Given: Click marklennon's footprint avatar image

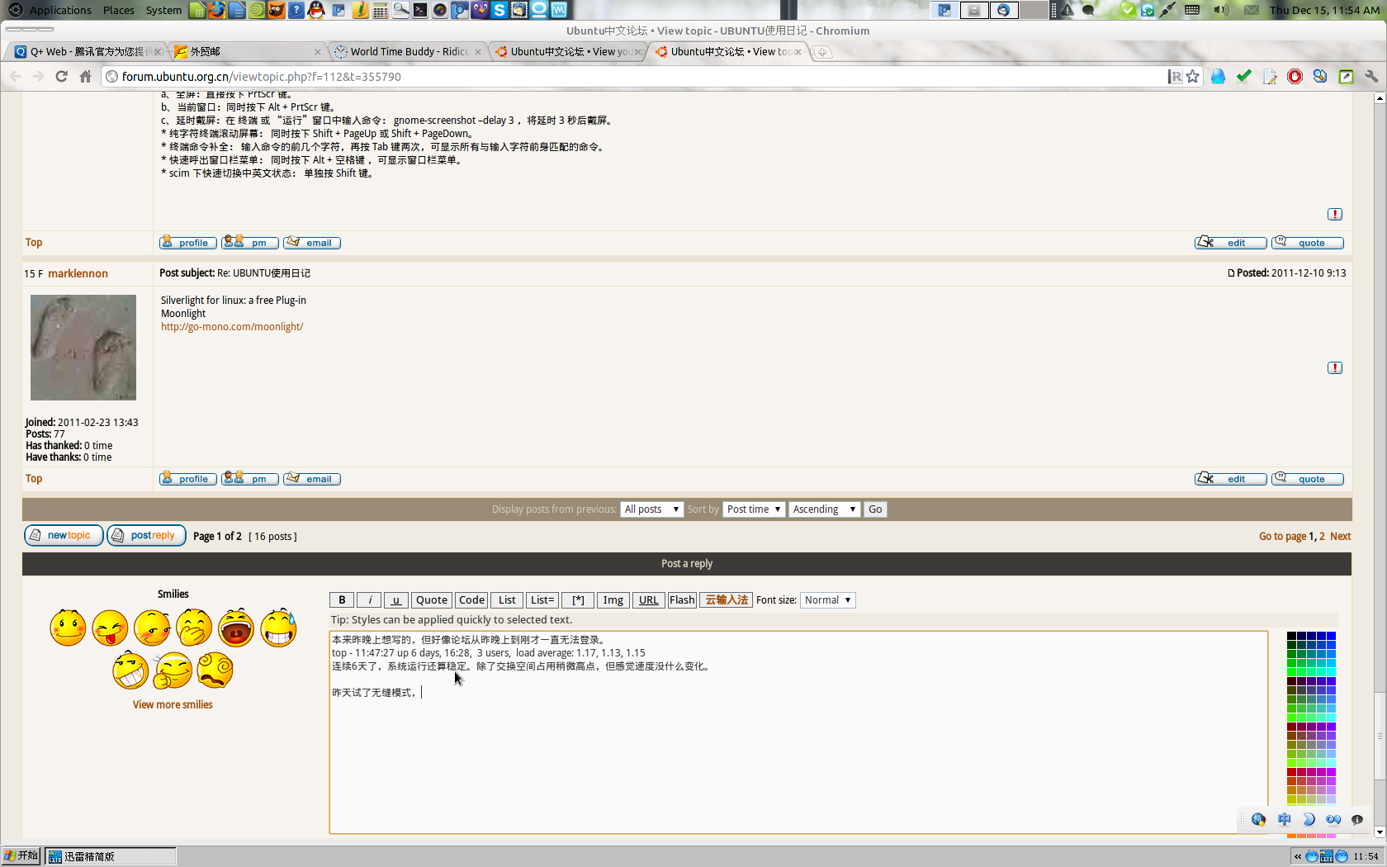Looking at the screenshot, I should click(x=83, y=348).
